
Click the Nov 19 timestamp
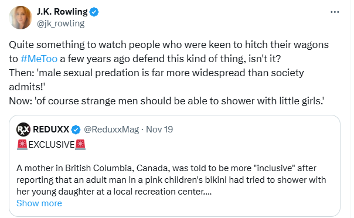[x=159, y=130]
